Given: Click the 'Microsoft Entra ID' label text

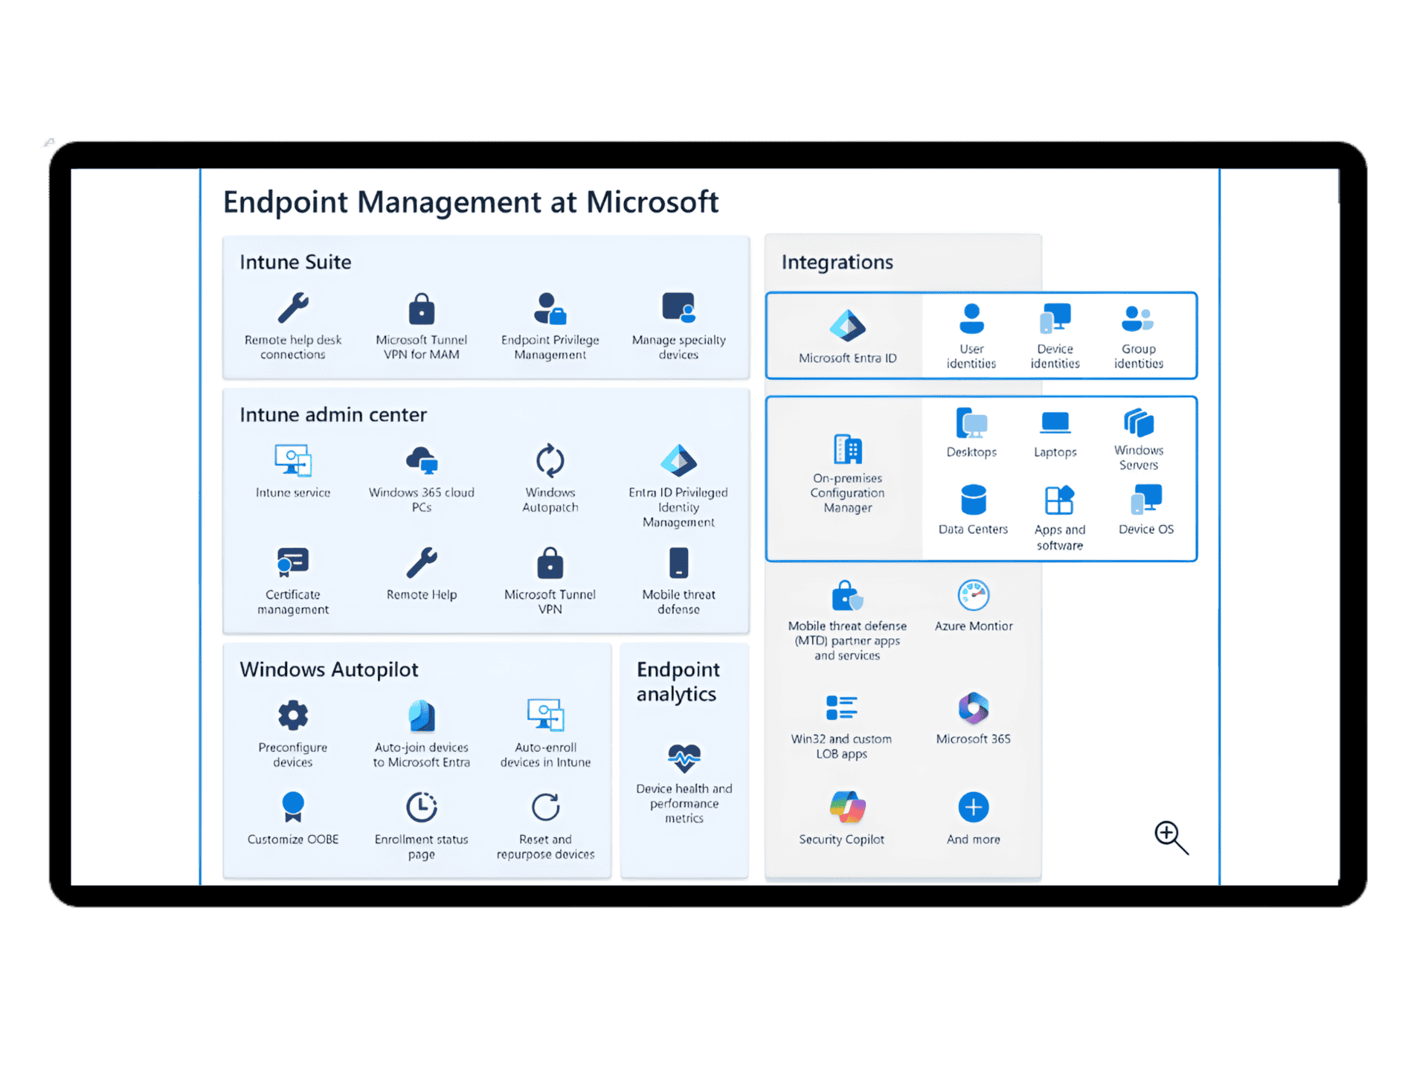Looking at the screenshot, I should tap(848, 358).
